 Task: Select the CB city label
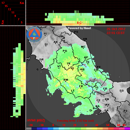105,89
